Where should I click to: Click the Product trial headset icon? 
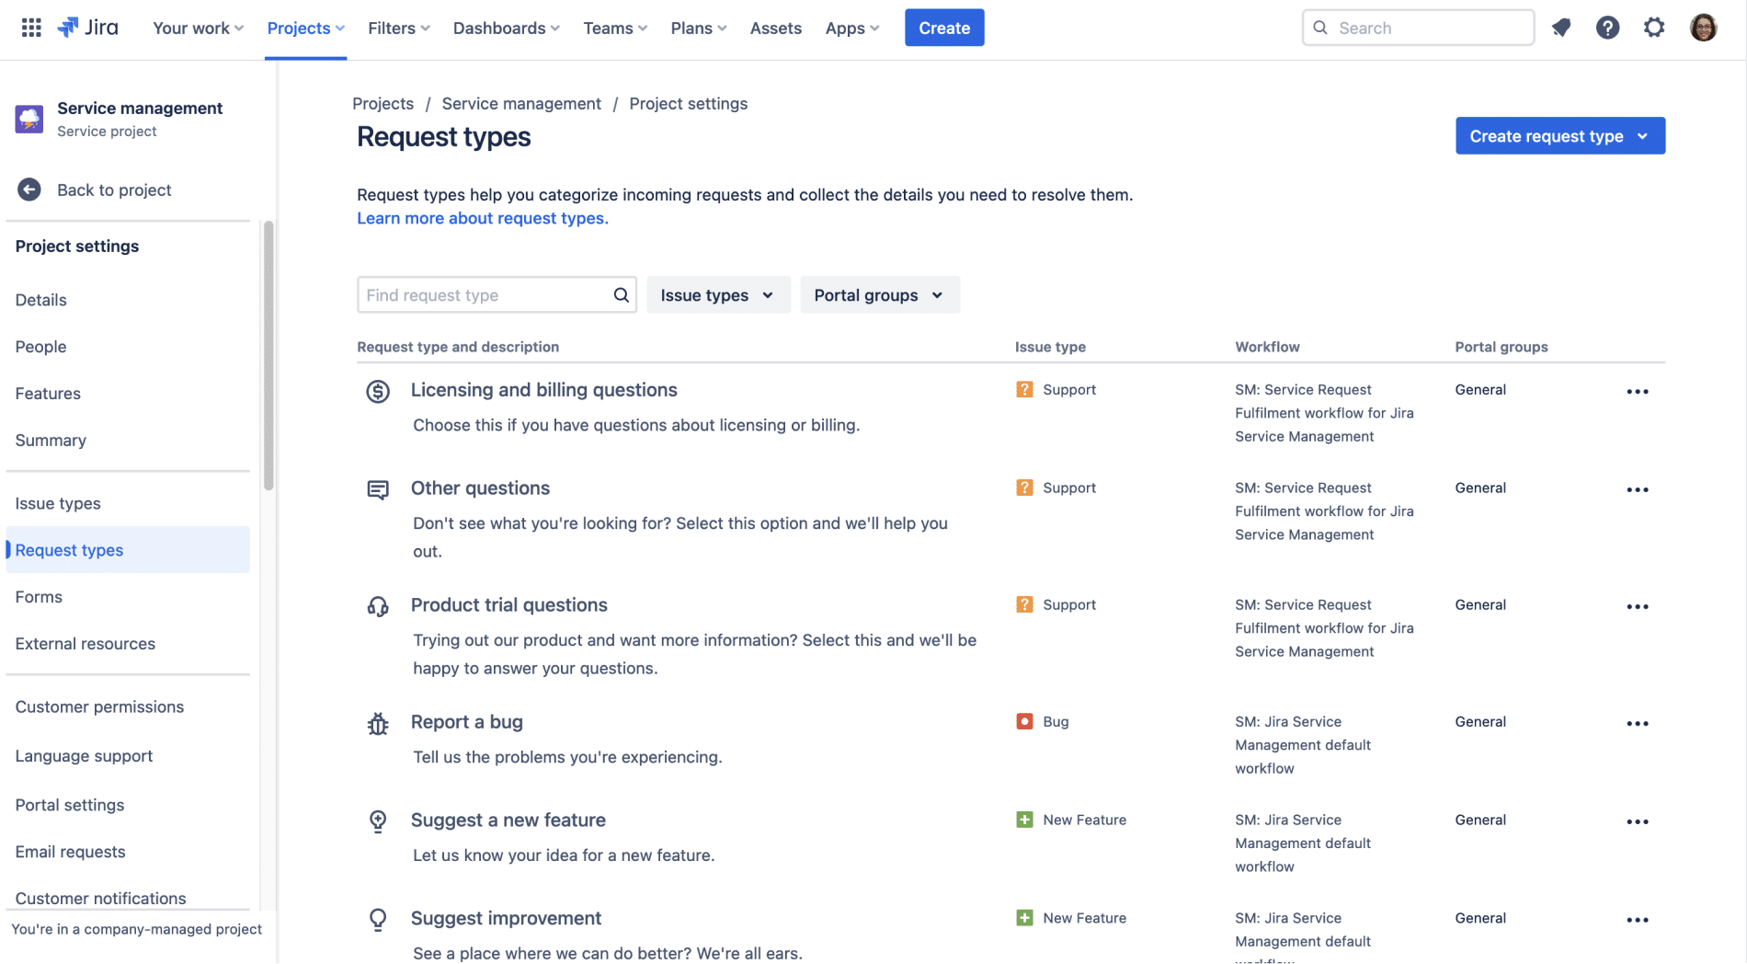(378, 606)
